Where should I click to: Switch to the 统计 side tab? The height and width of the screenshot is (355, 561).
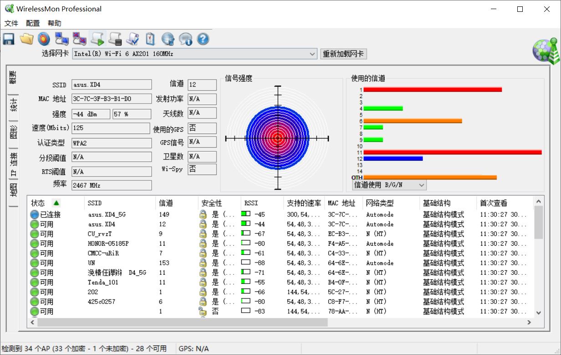[x=14, y=105]
